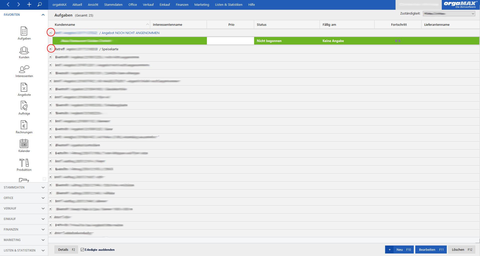The image size is (480, 256).
Task: Sort by Fortschritt column header
Action: tap(398, 24)
